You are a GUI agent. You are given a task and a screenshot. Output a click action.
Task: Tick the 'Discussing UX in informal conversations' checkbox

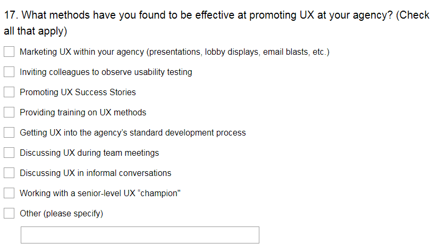point(9,173)
